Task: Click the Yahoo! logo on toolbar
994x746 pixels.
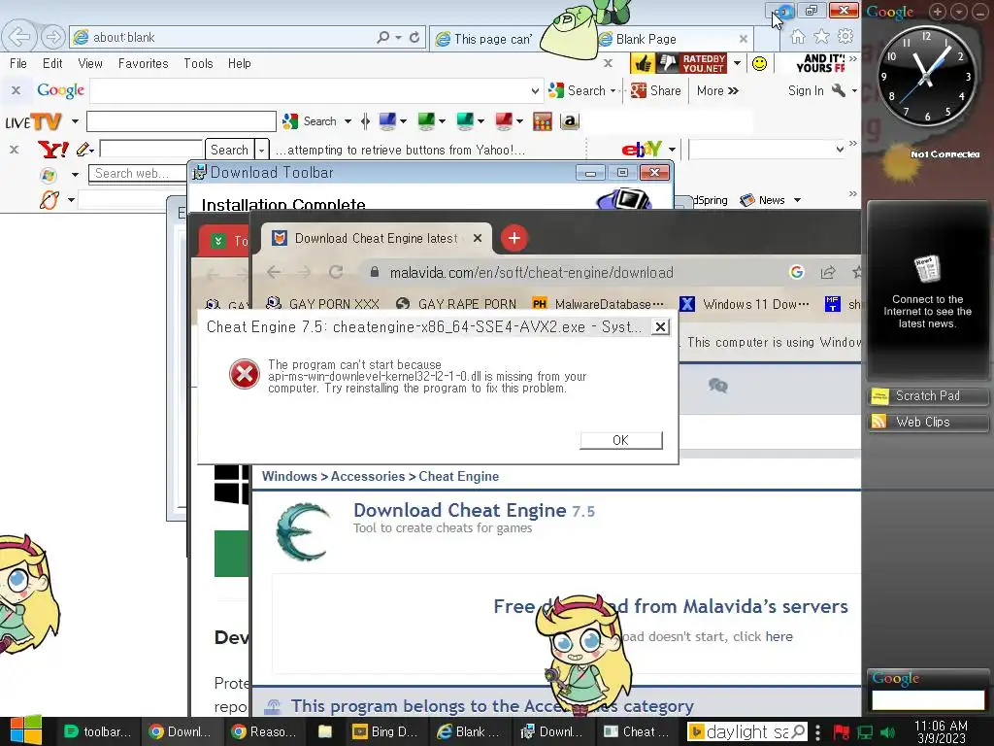Action: (x=53, y=150)
